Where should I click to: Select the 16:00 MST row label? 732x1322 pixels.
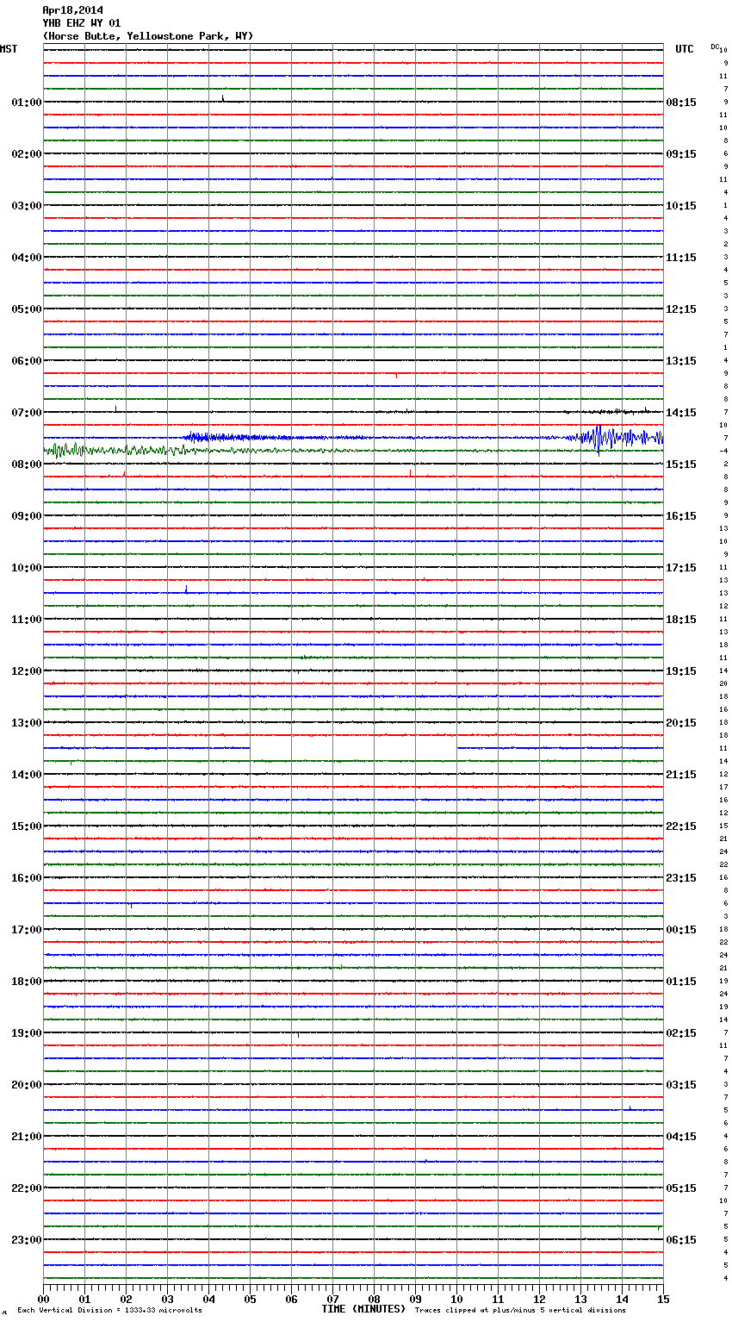coord(26,878)
